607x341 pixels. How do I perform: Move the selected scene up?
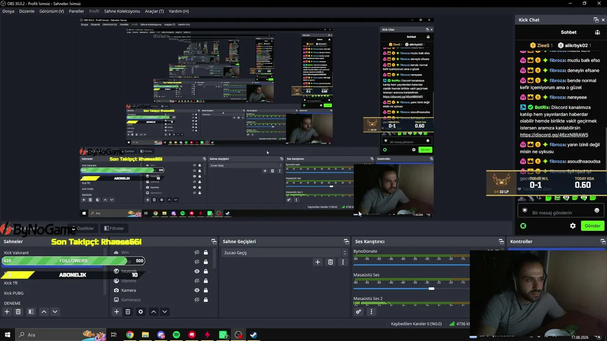click(44, 312)
